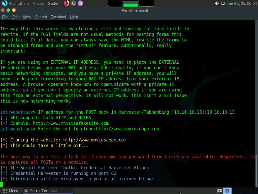Click the Parrot Terminal taskbar button
The height and width of the screenshot is (194, 258).
(48, 191)
